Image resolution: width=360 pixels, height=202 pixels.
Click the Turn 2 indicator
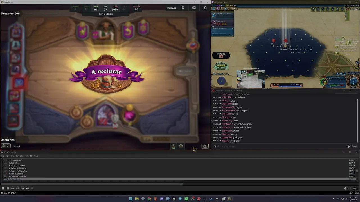tap(171, 8)
